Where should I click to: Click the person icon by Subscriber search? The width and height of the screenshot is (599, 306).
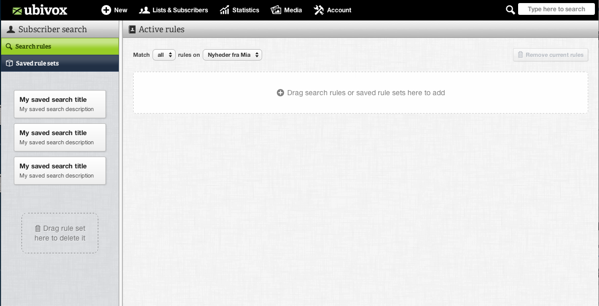[x=11, y=29]
